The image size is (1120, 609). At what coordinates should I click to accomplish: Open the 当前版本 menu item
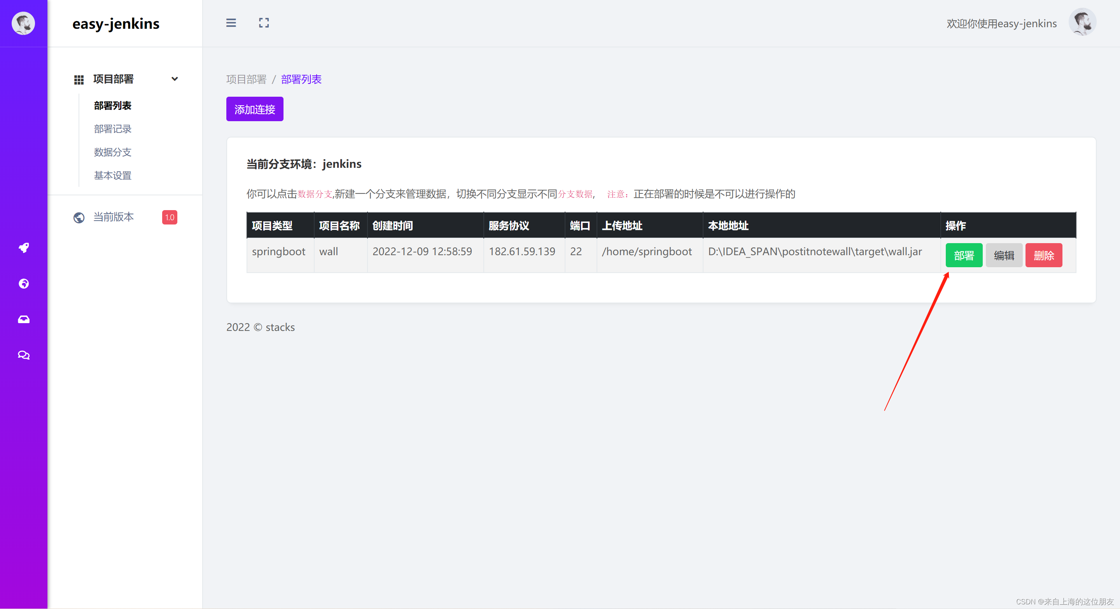pyautogui.click(x=114, y=217)
